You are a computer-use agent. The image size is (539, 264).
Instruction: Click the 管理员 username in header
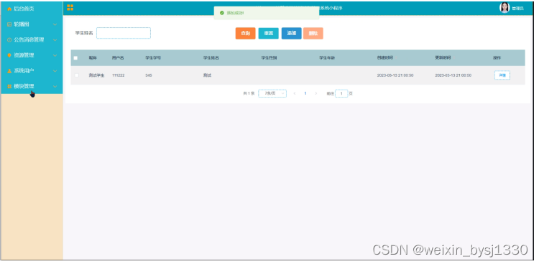[517, 8]
